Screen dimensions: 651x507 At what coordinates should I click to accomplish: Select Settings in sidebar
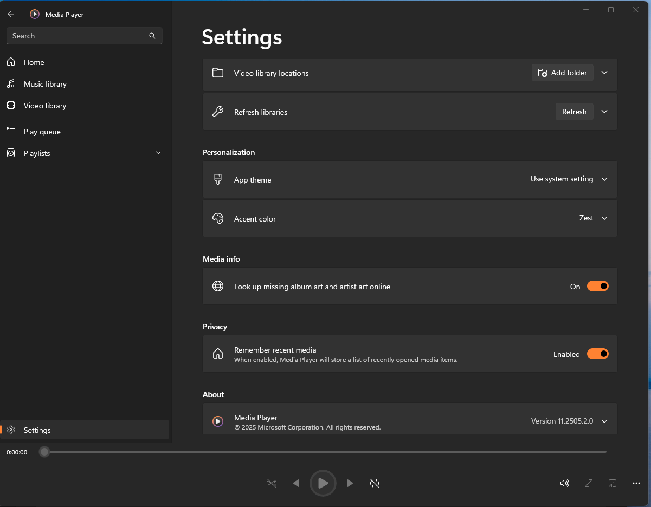coord(86,430)
